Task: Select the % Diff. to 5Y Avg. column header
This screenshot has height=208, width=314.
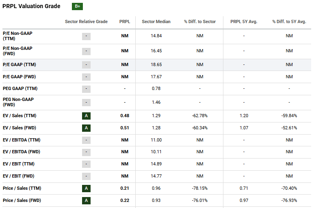Action: click(289, 21)
